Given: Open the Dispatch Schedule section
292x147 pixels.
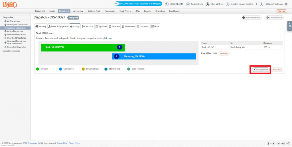Looking at the screenshot, I should [x=11, y=51].
